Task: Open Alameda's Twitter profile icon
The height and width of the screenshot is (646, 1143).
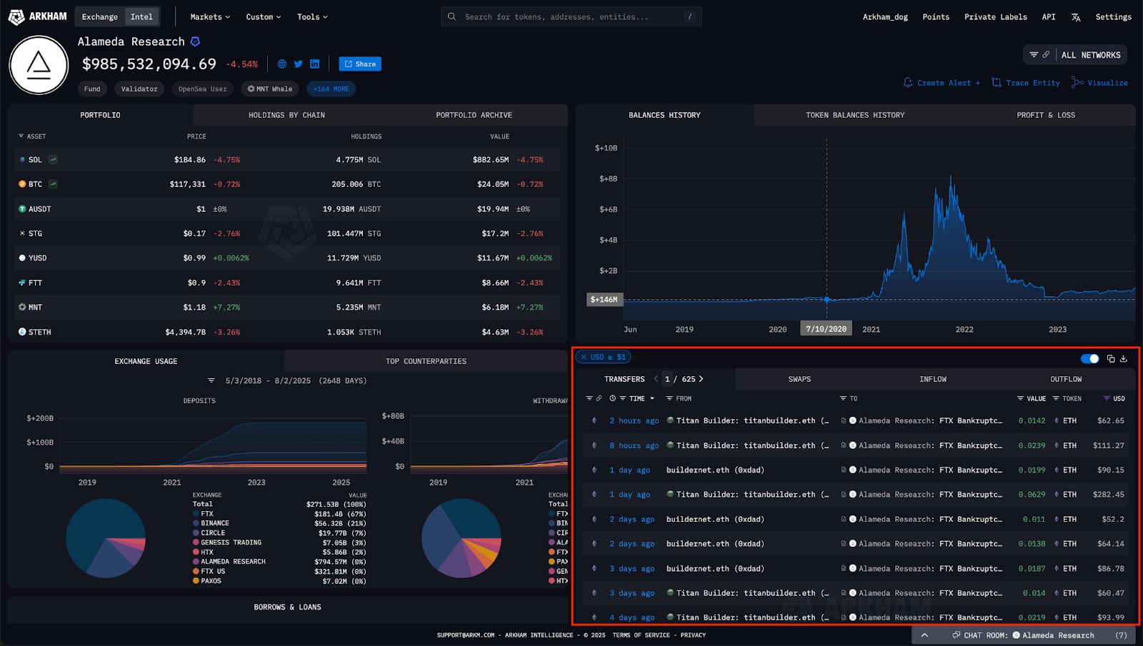Action: (298, 64)
